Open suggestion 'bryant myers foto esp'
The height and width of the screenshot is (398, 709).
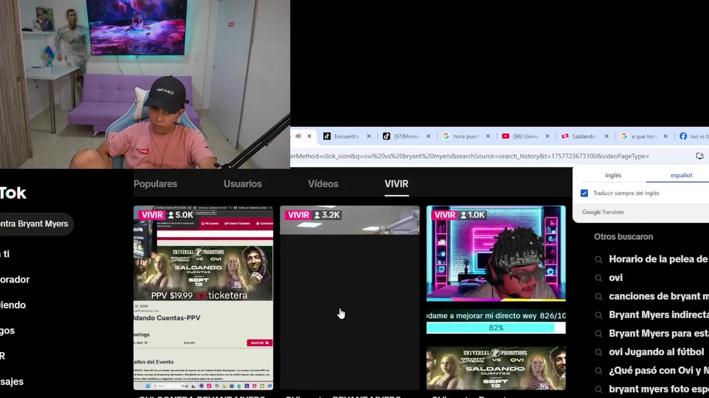[659, 389]
